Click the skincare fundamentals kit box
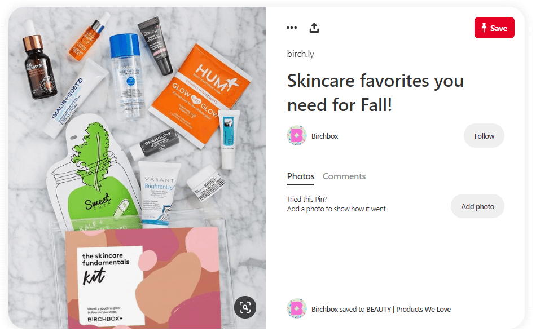This screenshot has width=536, height=336. click(142, 278)
